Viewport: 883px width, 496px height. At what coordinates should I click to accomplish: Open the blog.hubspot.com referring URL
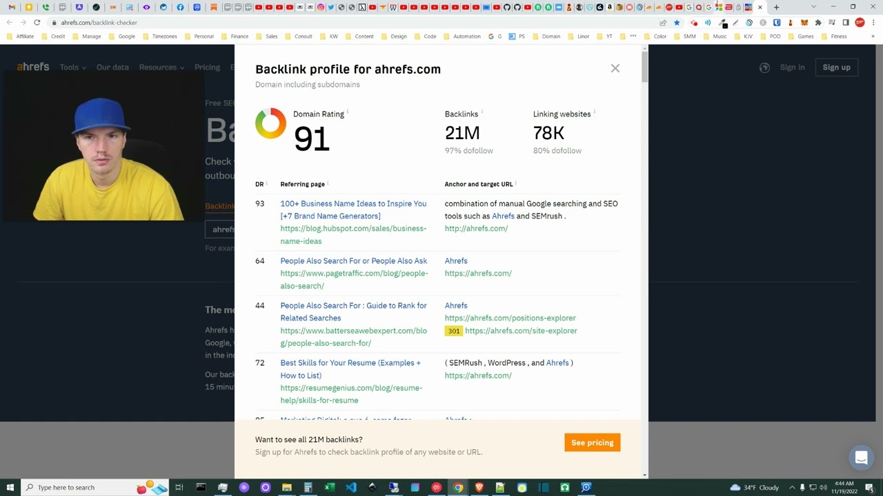point(353,235)
